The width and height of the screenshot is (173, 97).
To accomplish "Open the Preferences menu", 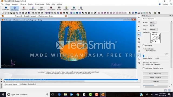I will pyautogui.click(x=39, y=4).
